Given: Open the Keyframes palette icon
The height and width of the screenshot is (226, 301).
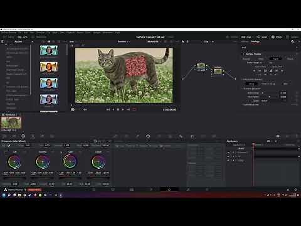Looking at the screenshot, I should point(278,136).
